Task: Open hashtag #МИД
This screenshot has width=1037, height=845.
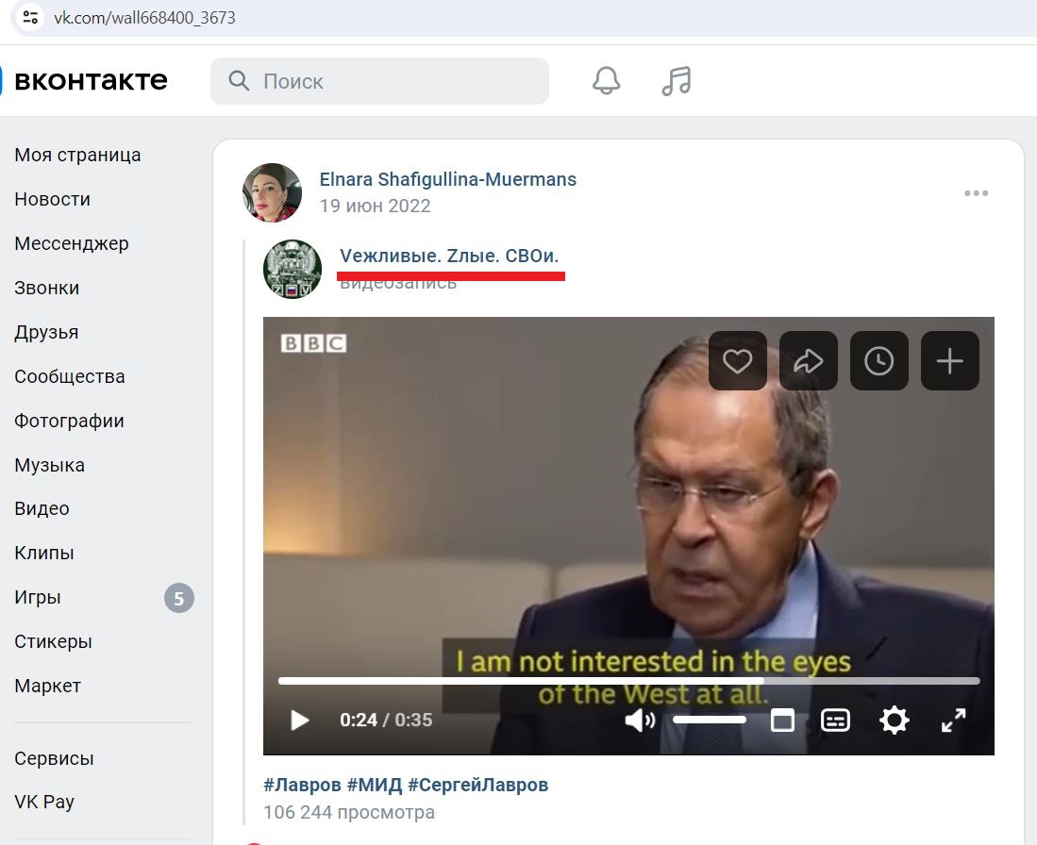Action: 375,785
